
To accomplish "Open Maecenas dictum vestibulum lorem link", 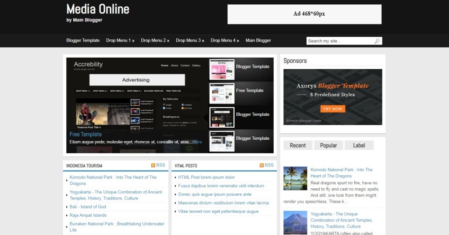I will coord(223,203).
